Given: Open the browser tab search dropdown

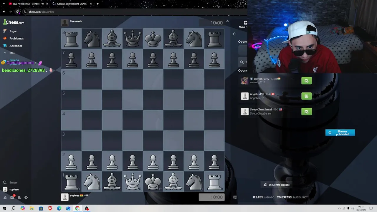Looking at the screenshot, I should 4,4.
